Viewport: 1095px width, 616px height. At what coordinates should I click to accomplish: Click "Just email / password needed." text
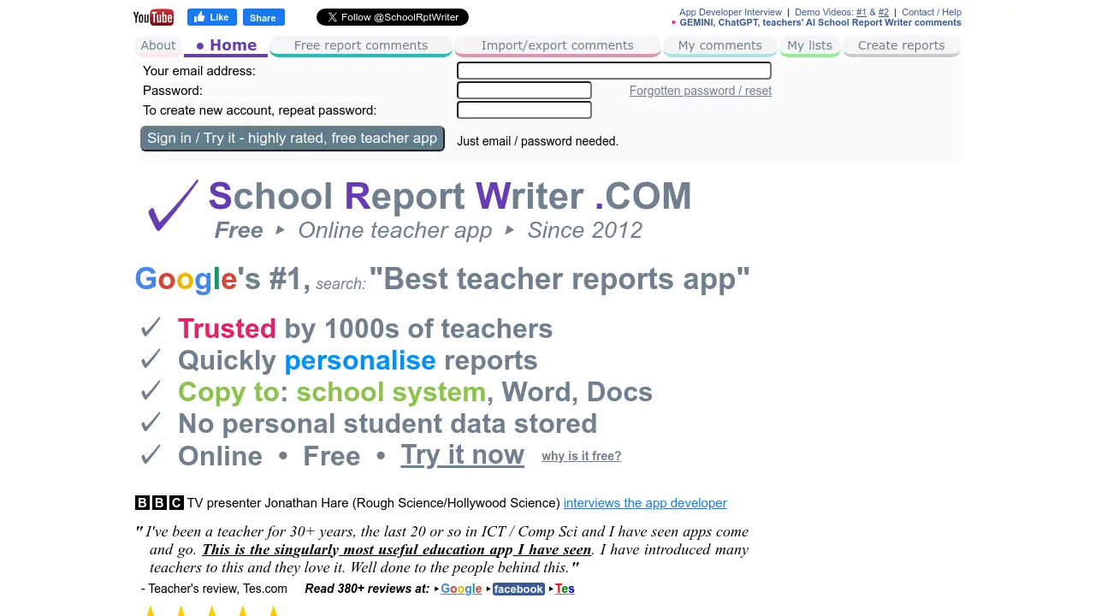point(538,141)
